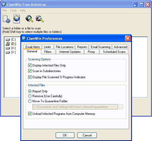Image resolution: width=152 pixels, height=141 pixels.
Task: Select the General tab
Action: click(x=32, y=51)
